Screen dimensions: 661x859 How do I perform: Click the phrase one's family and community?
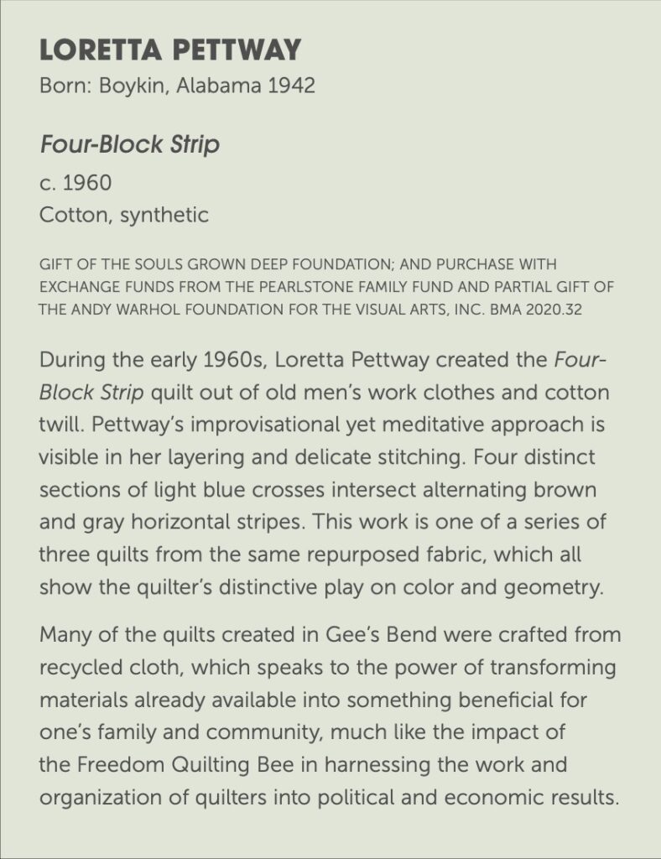click(180, 732)
